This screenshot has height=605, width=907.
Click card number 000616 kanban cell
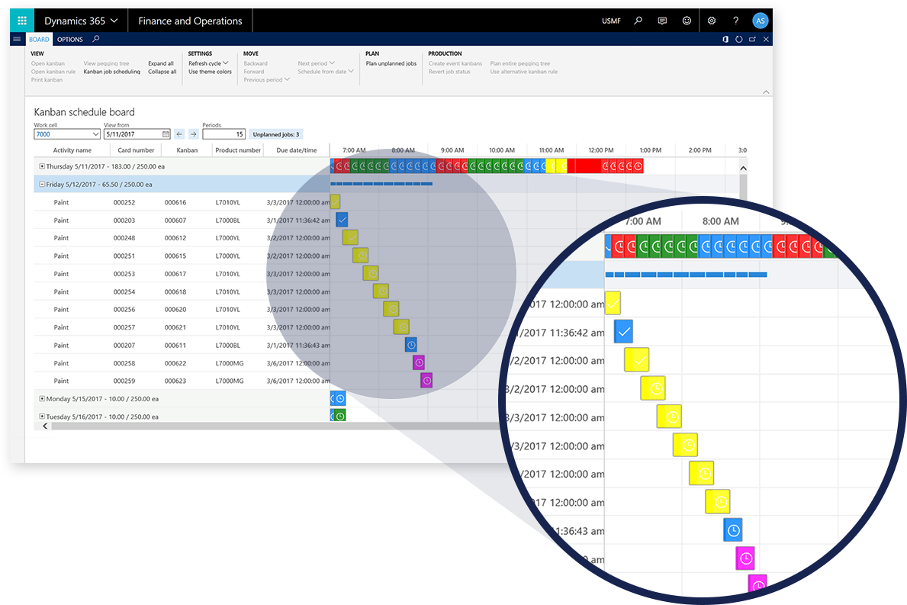pyautogui.click(x=175, y=202)
